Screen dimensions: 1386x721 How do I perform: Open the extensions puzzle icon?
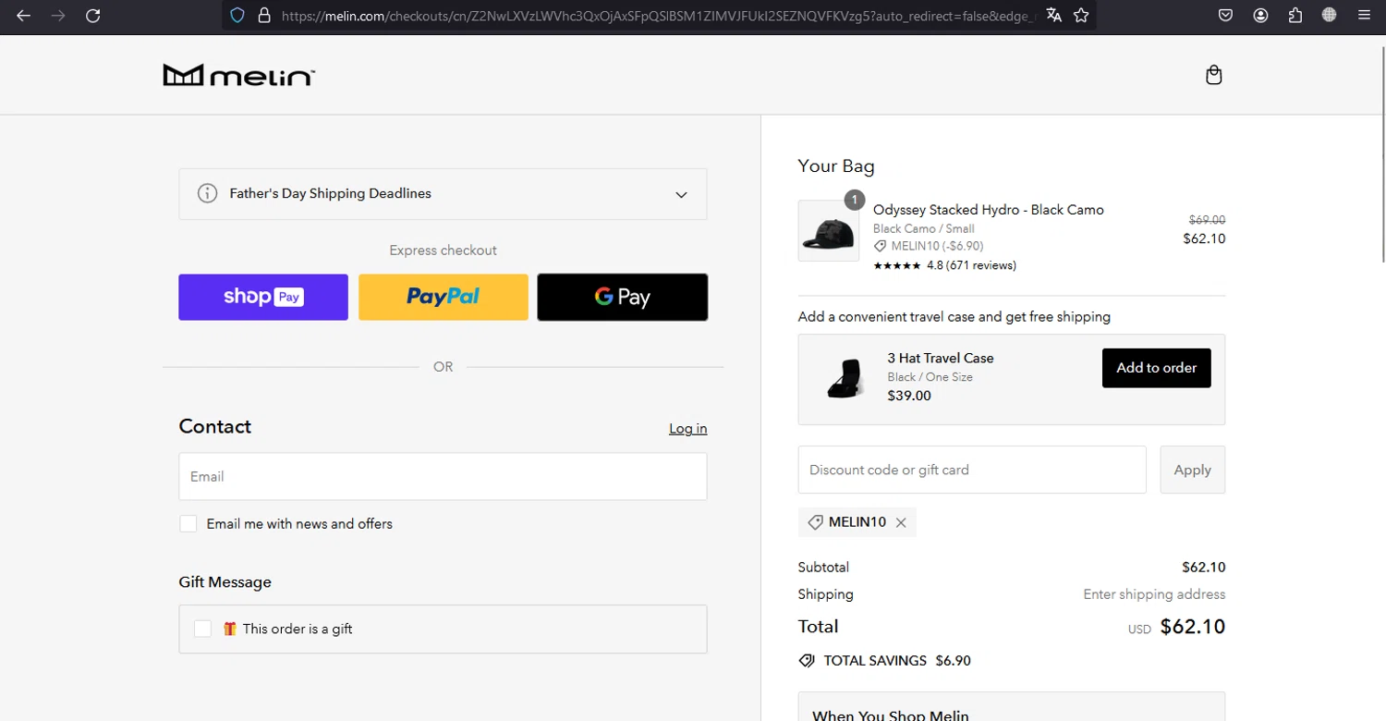coord(1295,16)
